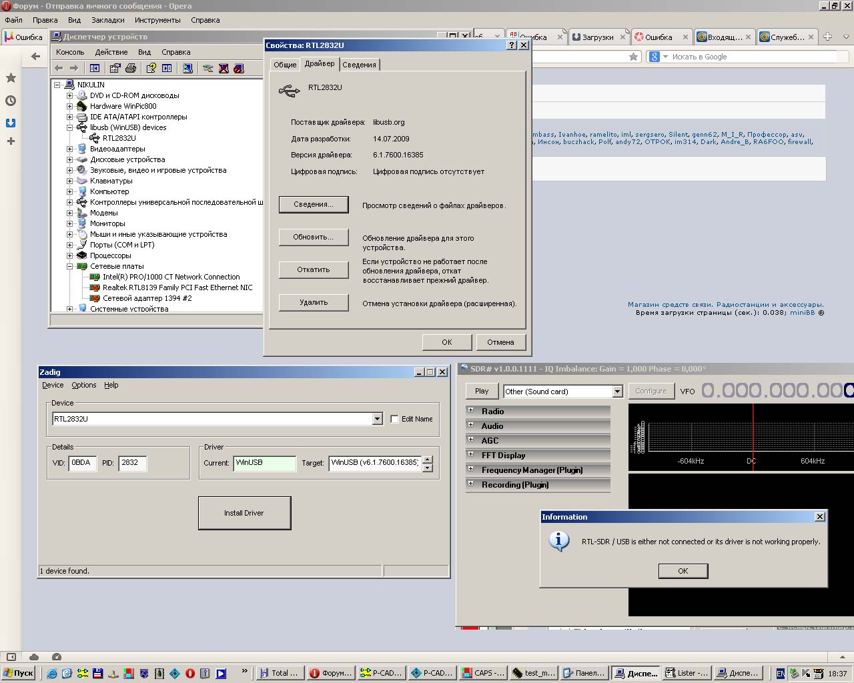
Task: Click Opera browser back arrow
Action: pyautogui.click(x=36, y=56)
